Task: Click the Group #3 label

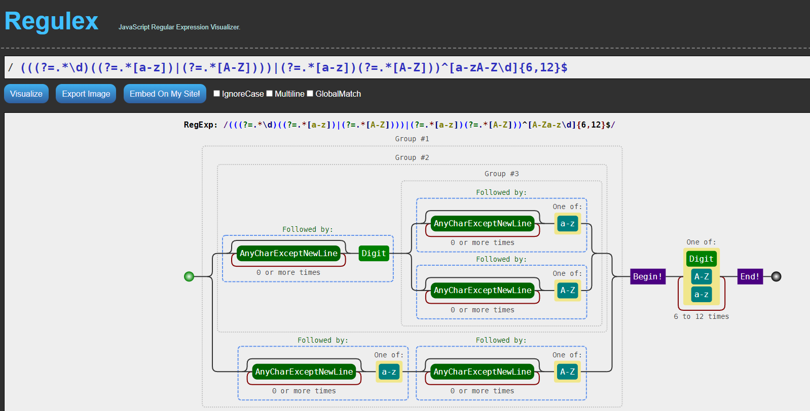Action: click(502, 174)
